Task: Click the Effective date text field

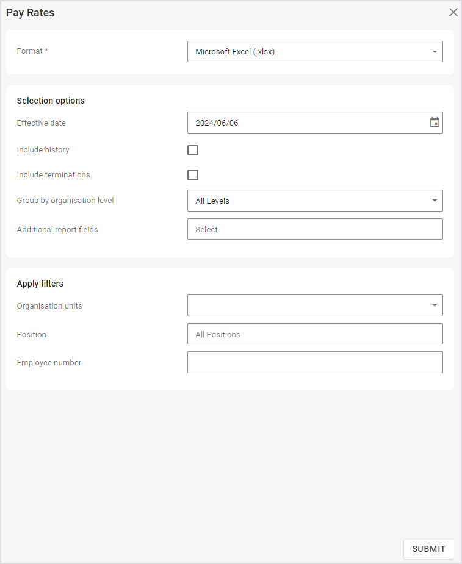Action: (x=305, y=123)
